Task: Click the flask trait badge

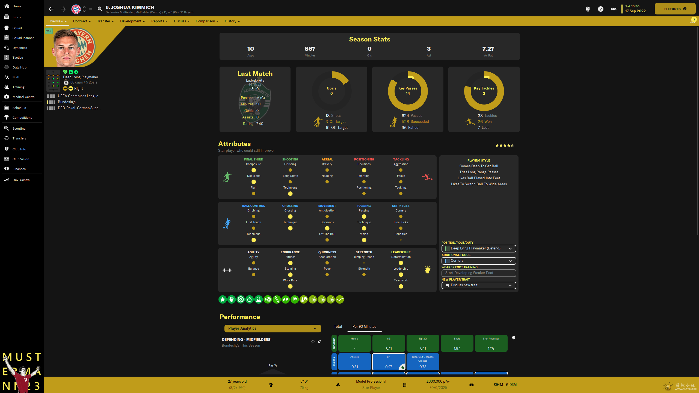Action: coord(259,299)
